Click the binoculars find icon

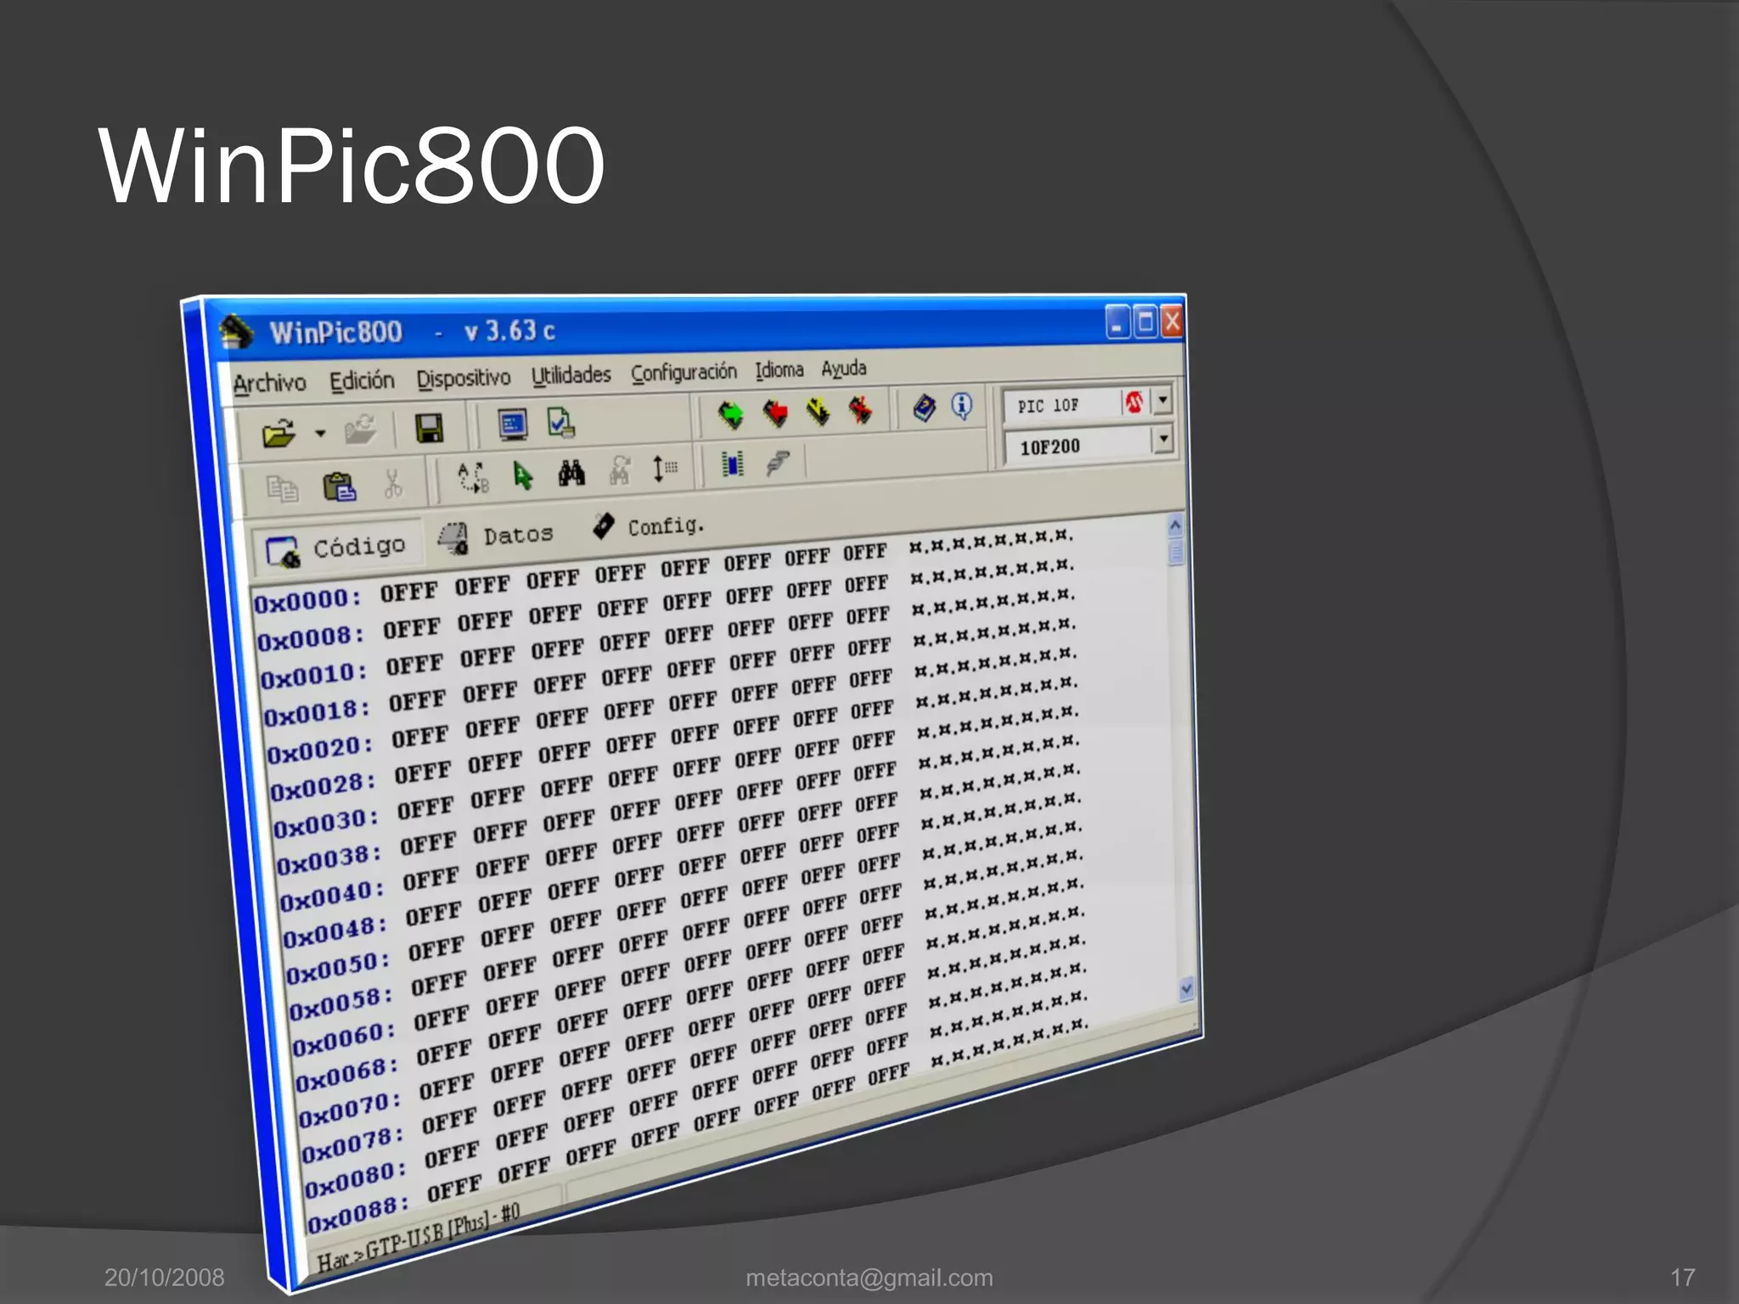point(571,473)
